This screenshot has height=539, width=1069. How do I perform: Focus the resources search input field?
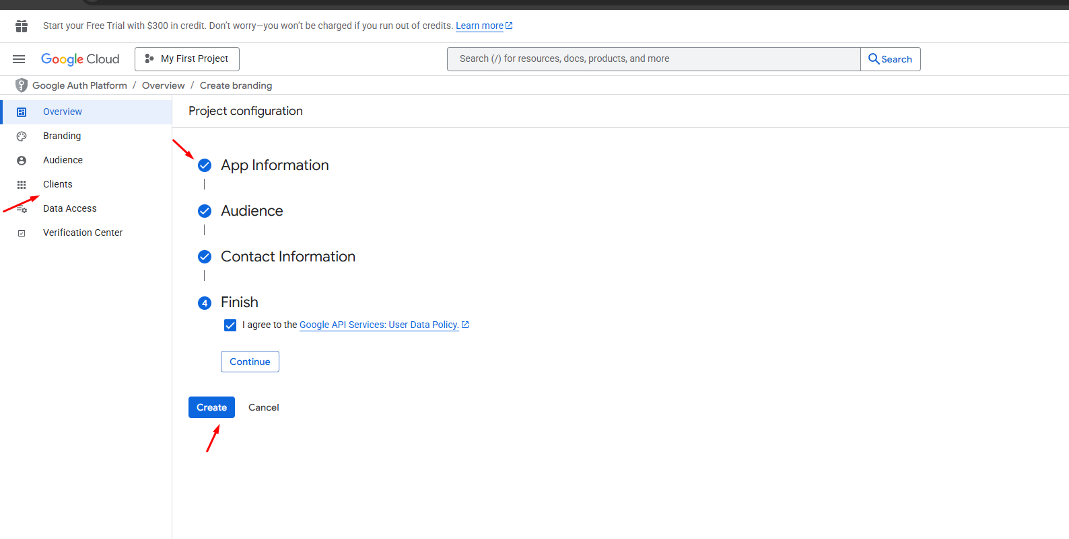653,59
